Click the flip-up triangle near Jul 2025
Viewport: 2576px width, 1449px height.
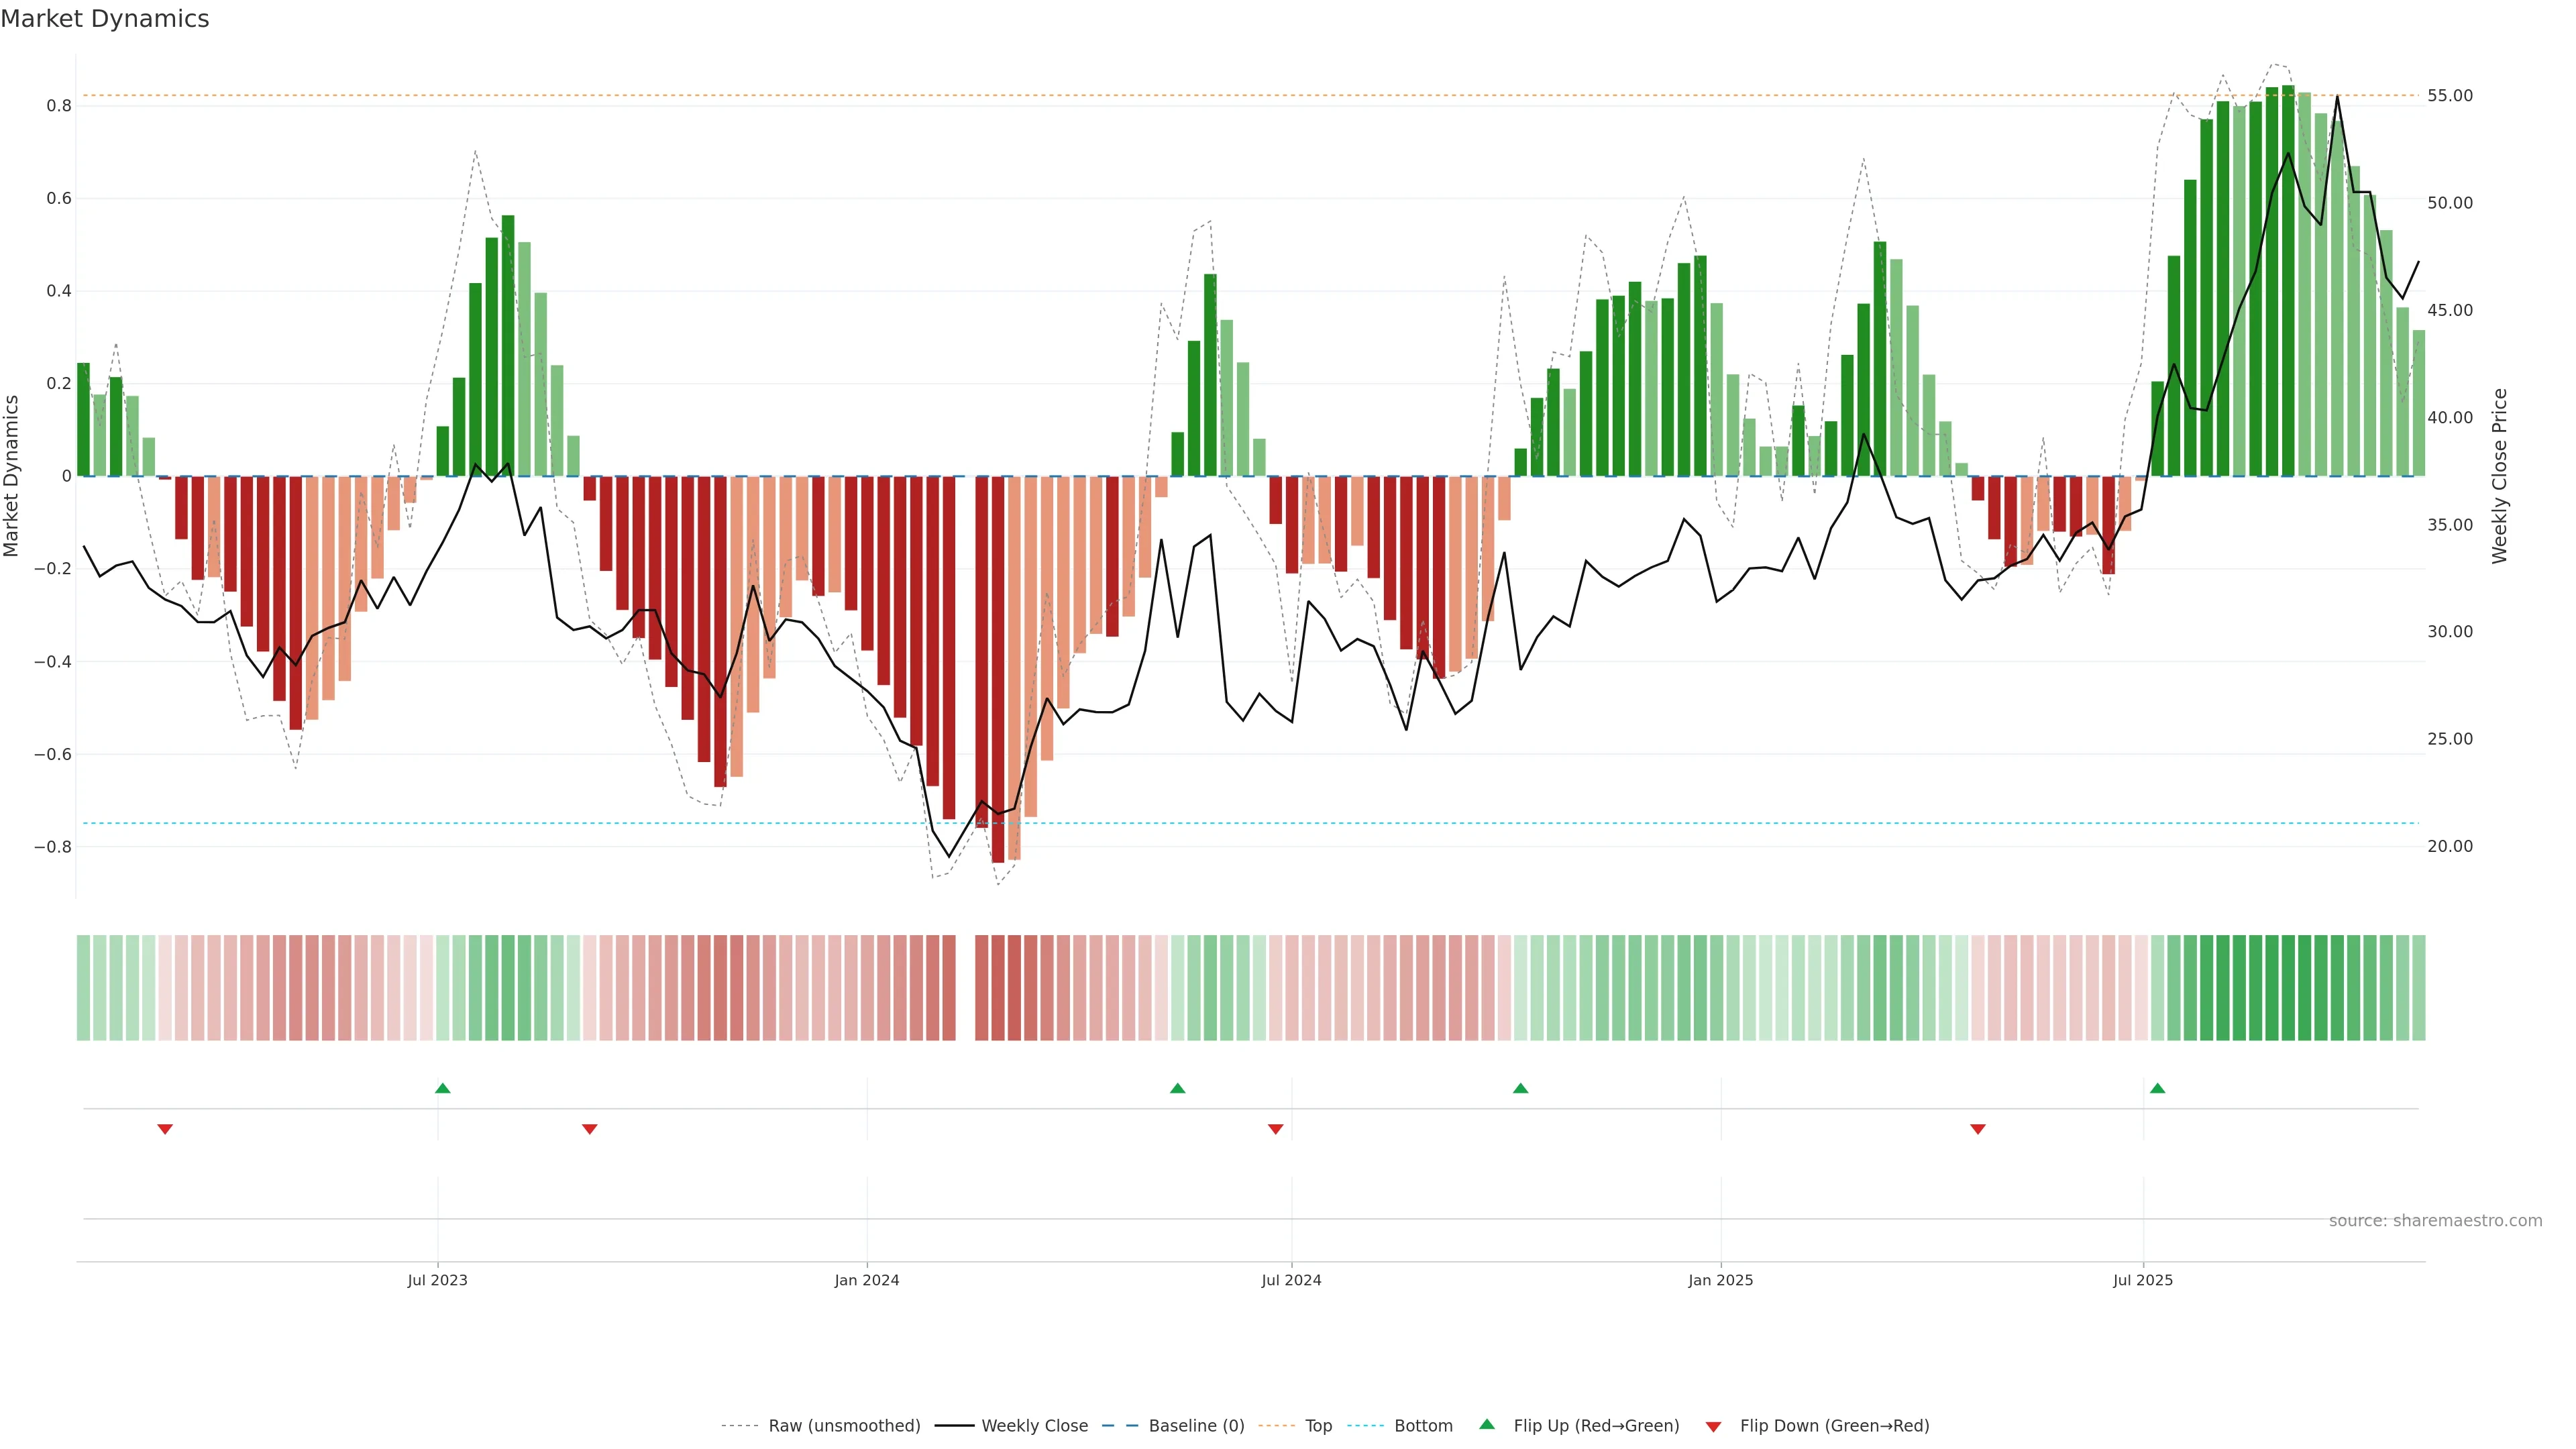coord(2157,1088)
